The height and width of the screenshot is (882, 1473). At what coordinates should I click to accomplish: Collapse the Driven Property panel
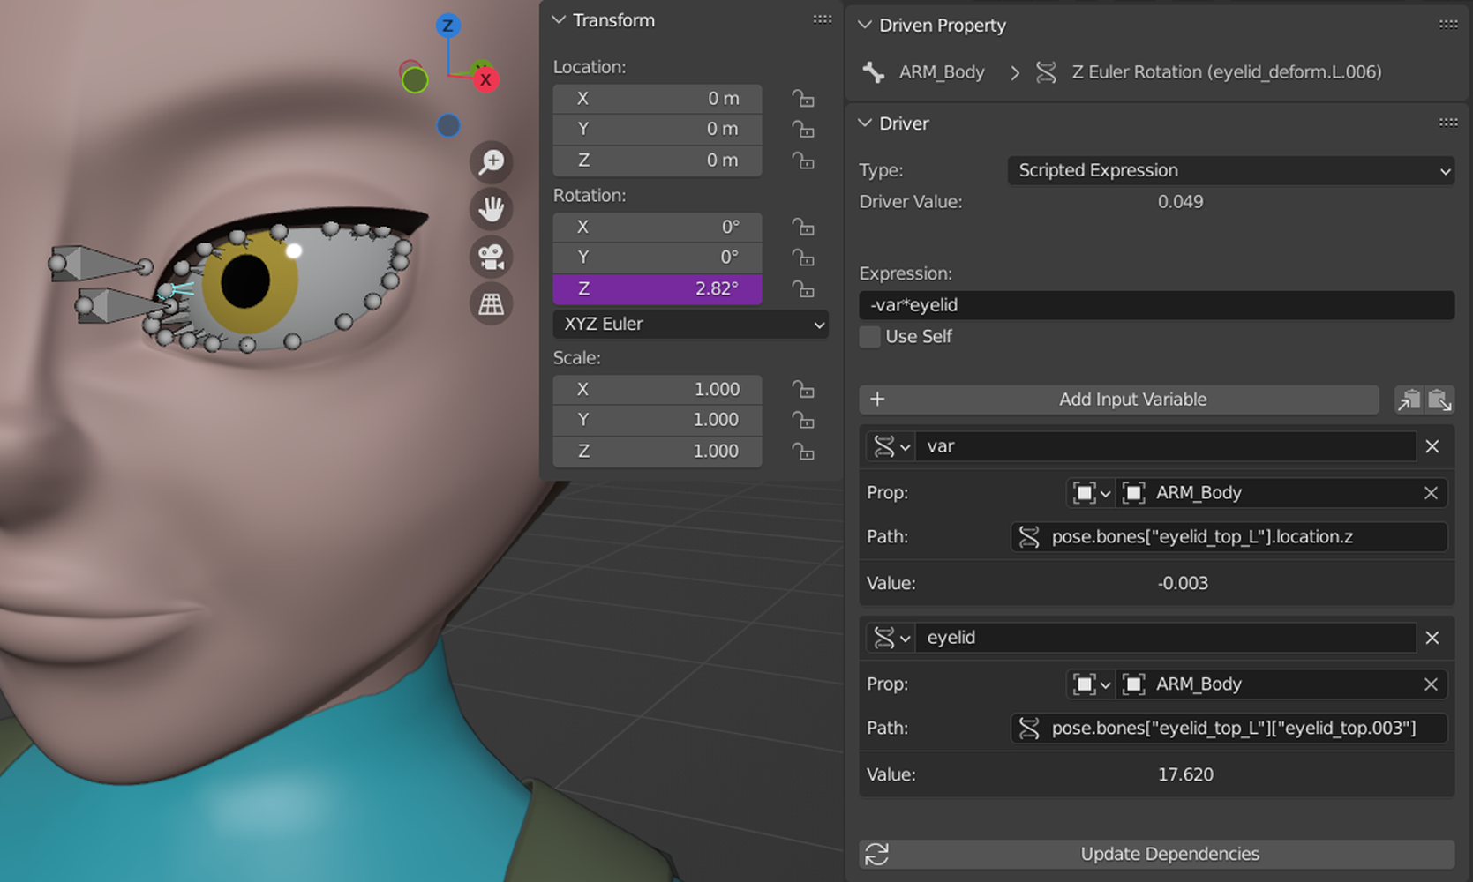pos(865,26)
